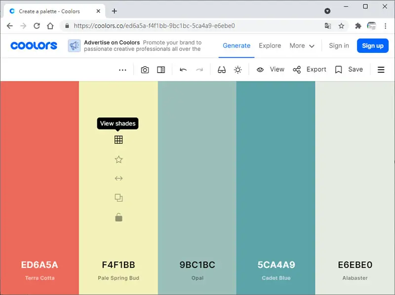Open the three-dots more options menu

(x=122, y=70)
